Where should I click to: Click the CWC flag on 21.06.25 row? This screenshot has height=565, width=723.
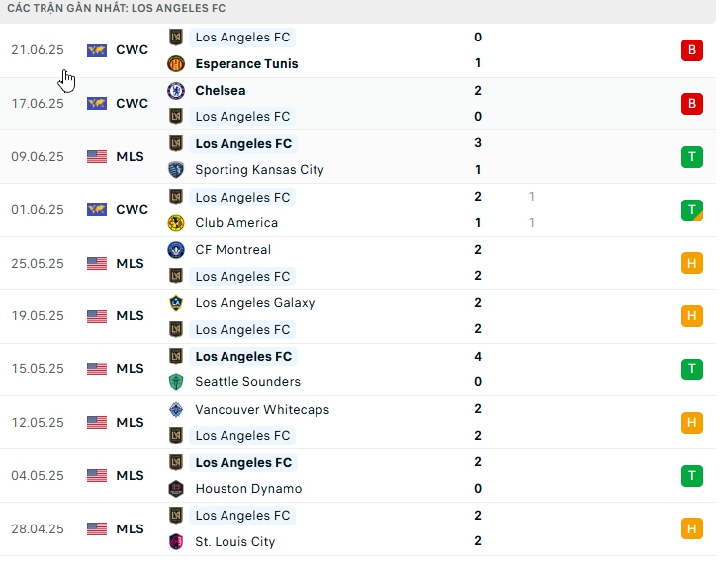[97, 50]
